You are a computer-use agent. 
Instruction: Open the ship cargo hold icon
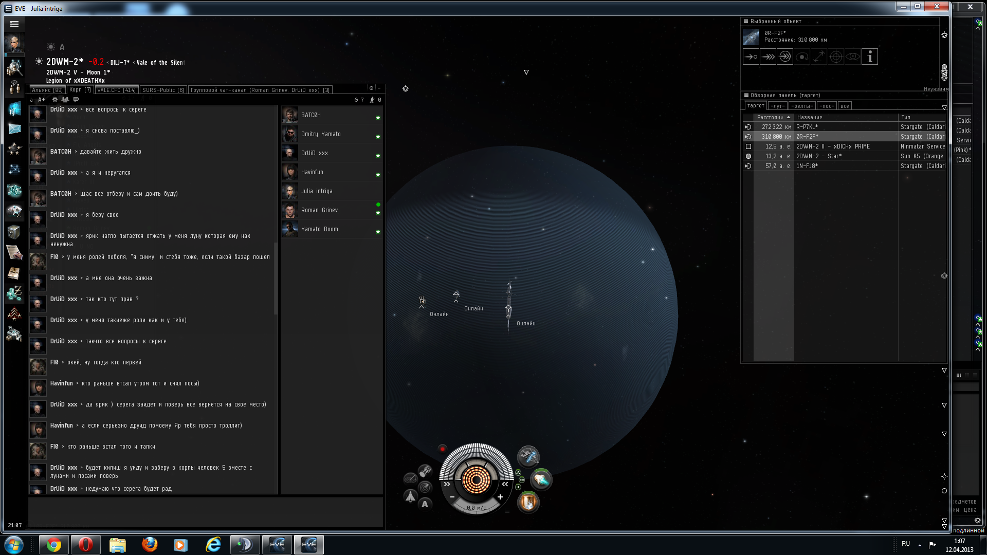[425, 471]
